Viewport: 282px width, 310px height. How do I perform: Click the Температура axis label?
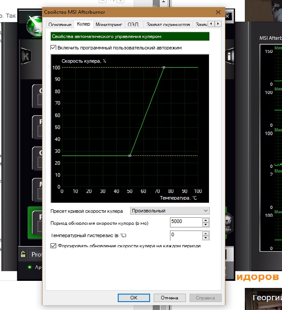click(178, 198)
